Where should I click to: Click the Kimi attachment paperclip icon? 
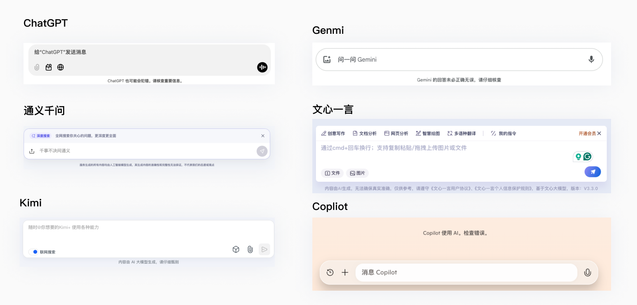pos(250,249)
